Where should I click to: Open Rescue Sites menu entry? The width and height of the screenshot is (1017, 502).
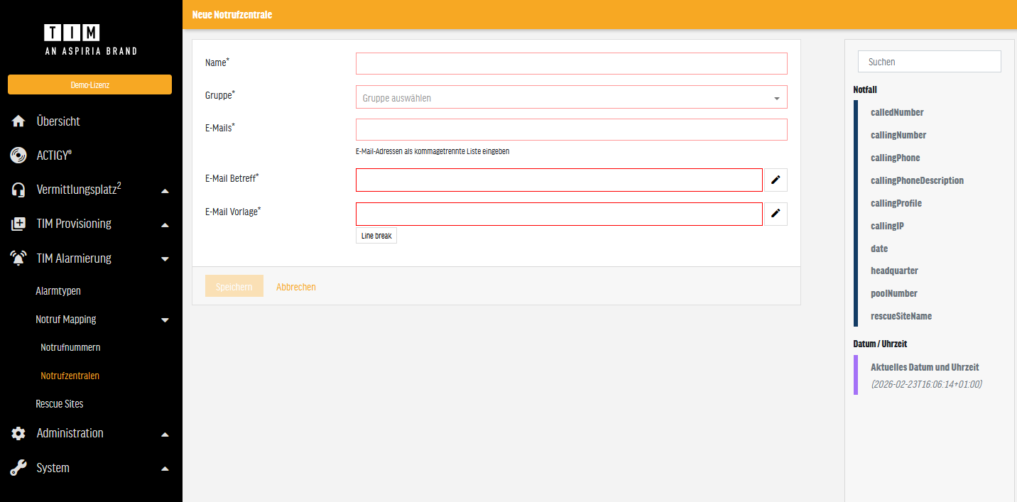click(x=60, y=404)
